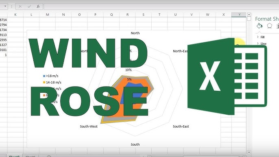
Task: Select column V header
Action: click(192, 15)
